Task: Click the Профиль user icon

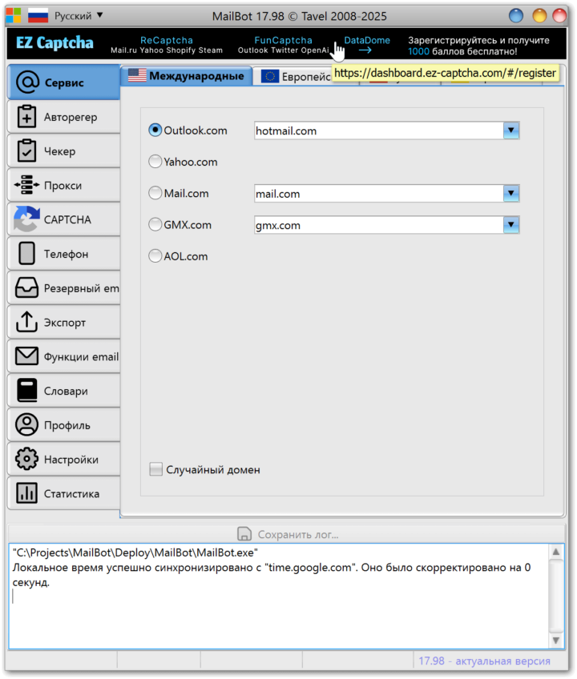Action: point(27,424)
